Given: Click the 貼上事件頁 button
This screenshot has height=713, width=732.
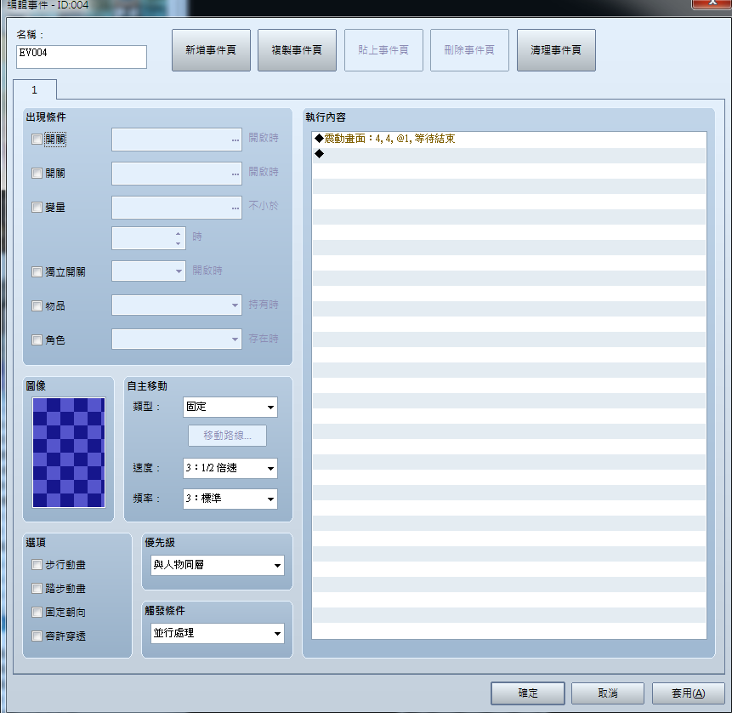Looking at the screenshot, I should (383, 50).
